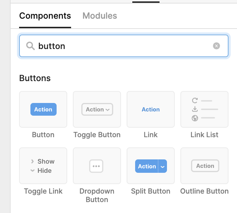Click the Show chevron in Toggle Link
The image size is (237, 213).
pyautogui.click(x=32, y=162)
